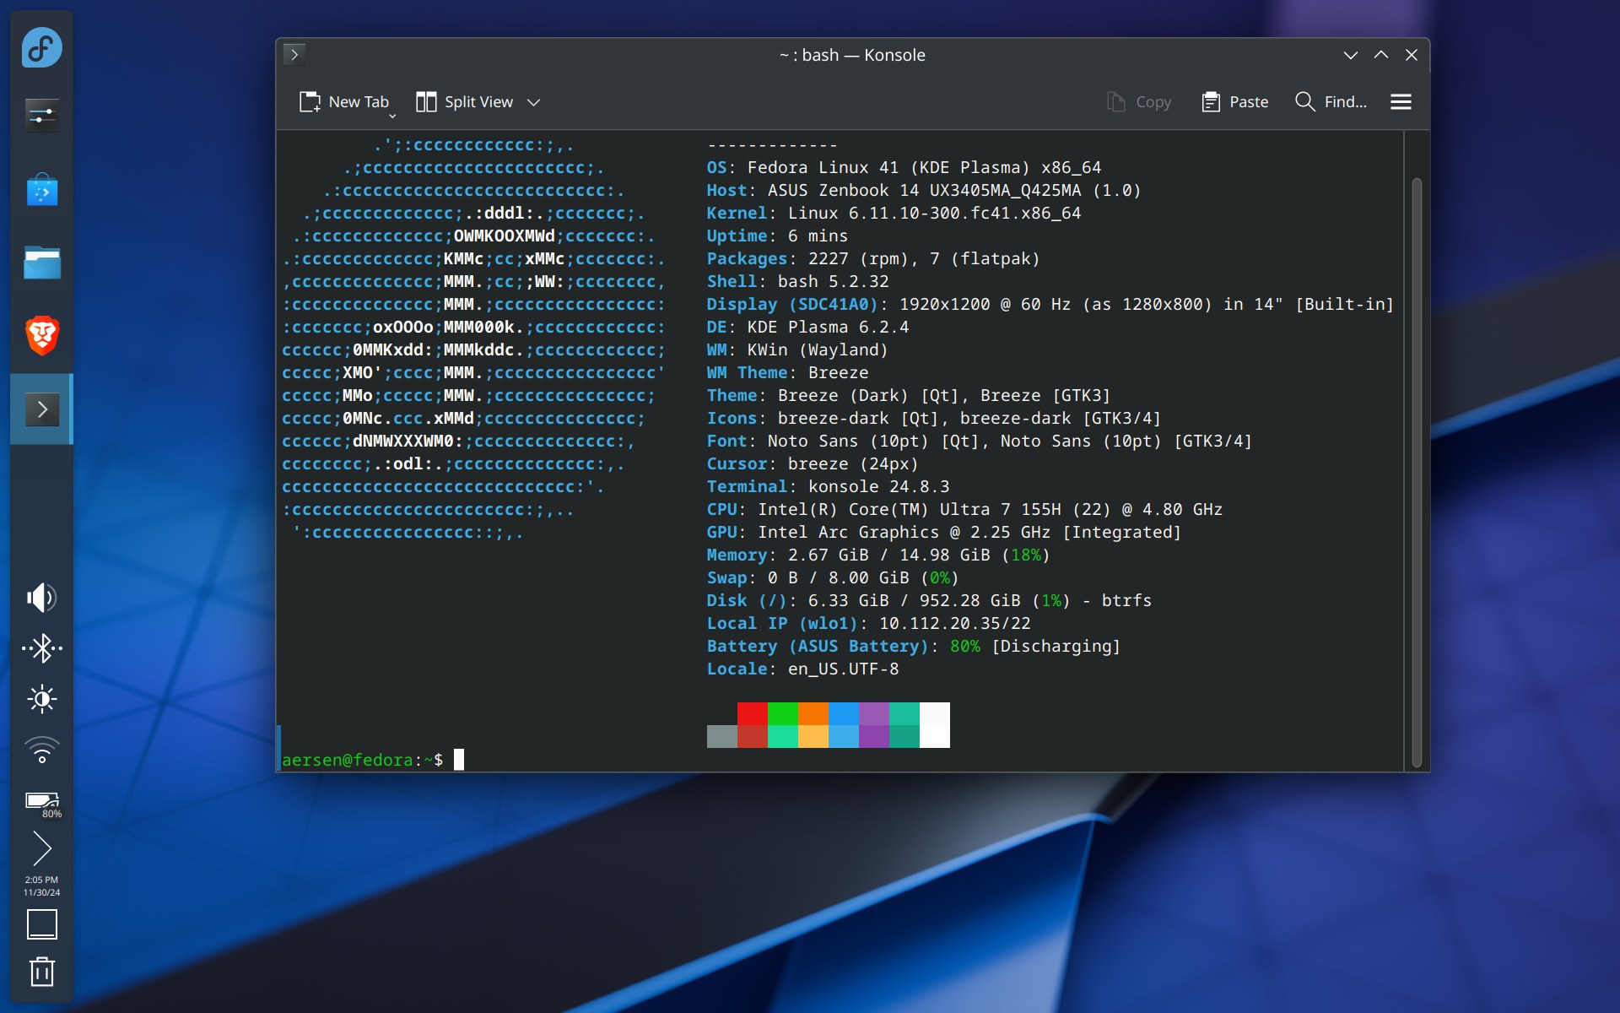Image resolution: width=1620 pixels, height=1013 pixels.
Task: Click the "6 mins" uptime value
Action: point(818,236)
